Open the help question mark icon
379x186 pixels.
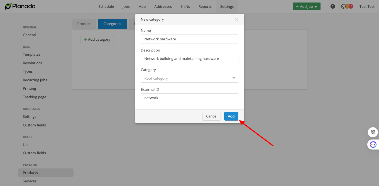(333, 6)
